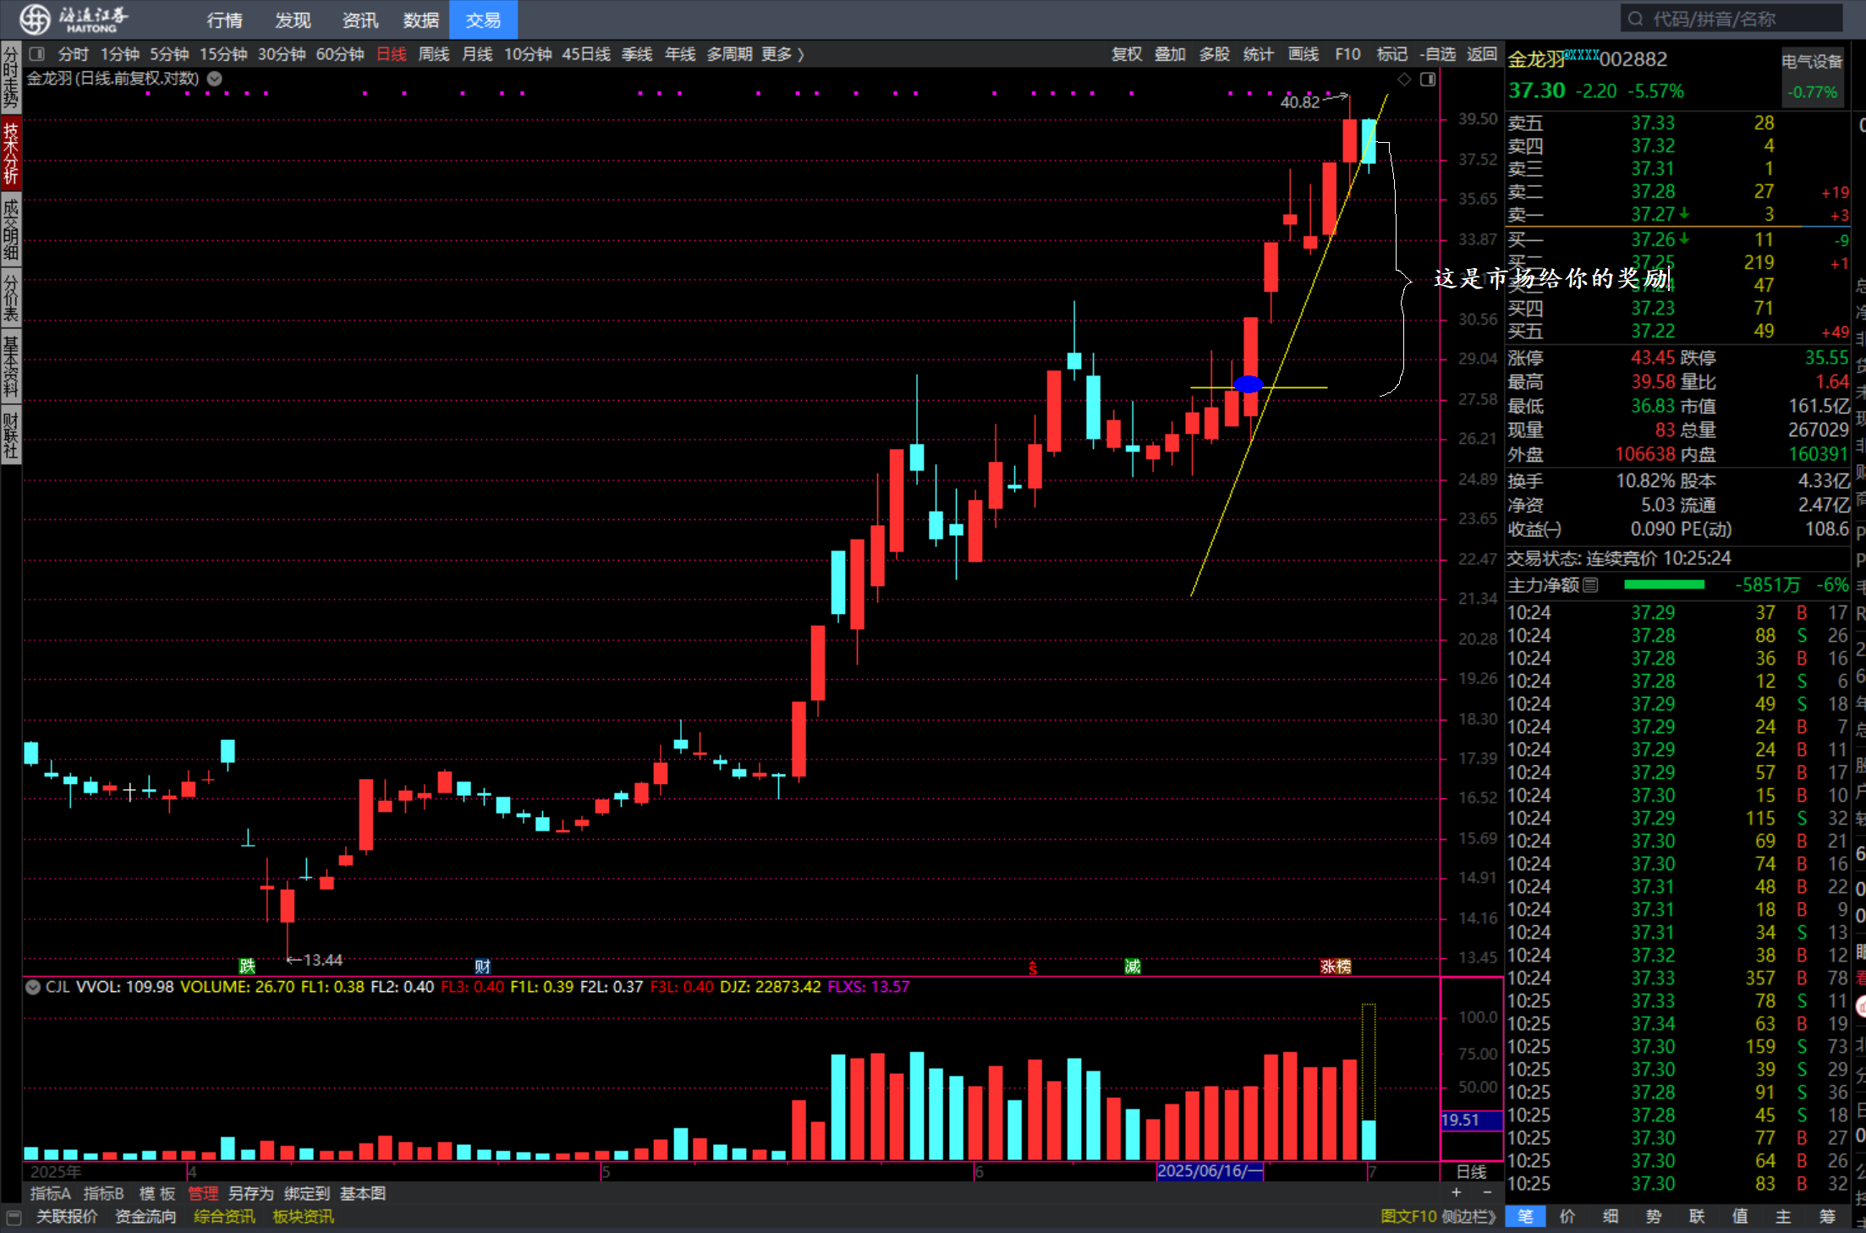Click the 叠加 toolbar button
This screenshot has width=1866, height=1233.
[x=1170, y=54]
